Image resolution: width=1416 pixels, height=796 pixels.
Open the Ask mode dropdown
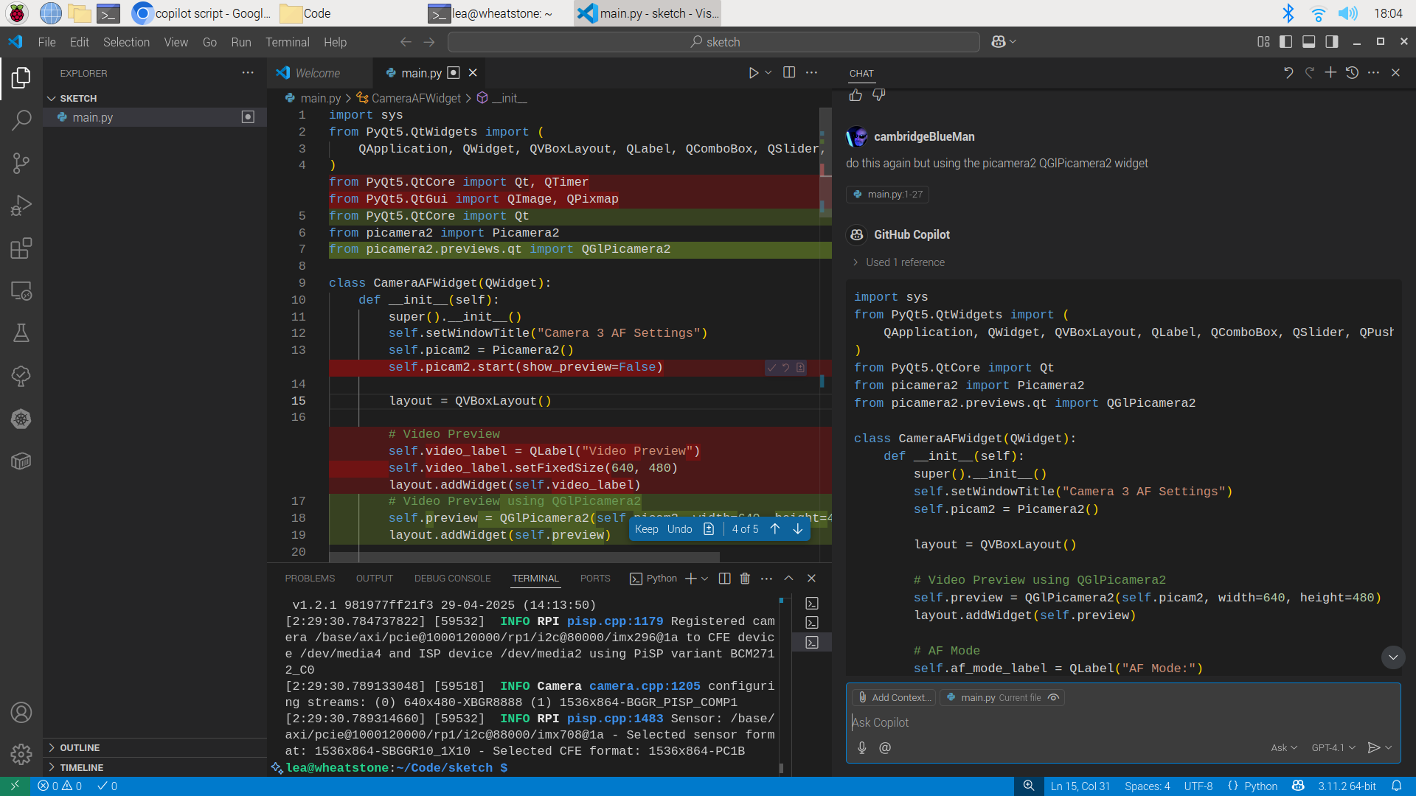tap(1283, 747)
